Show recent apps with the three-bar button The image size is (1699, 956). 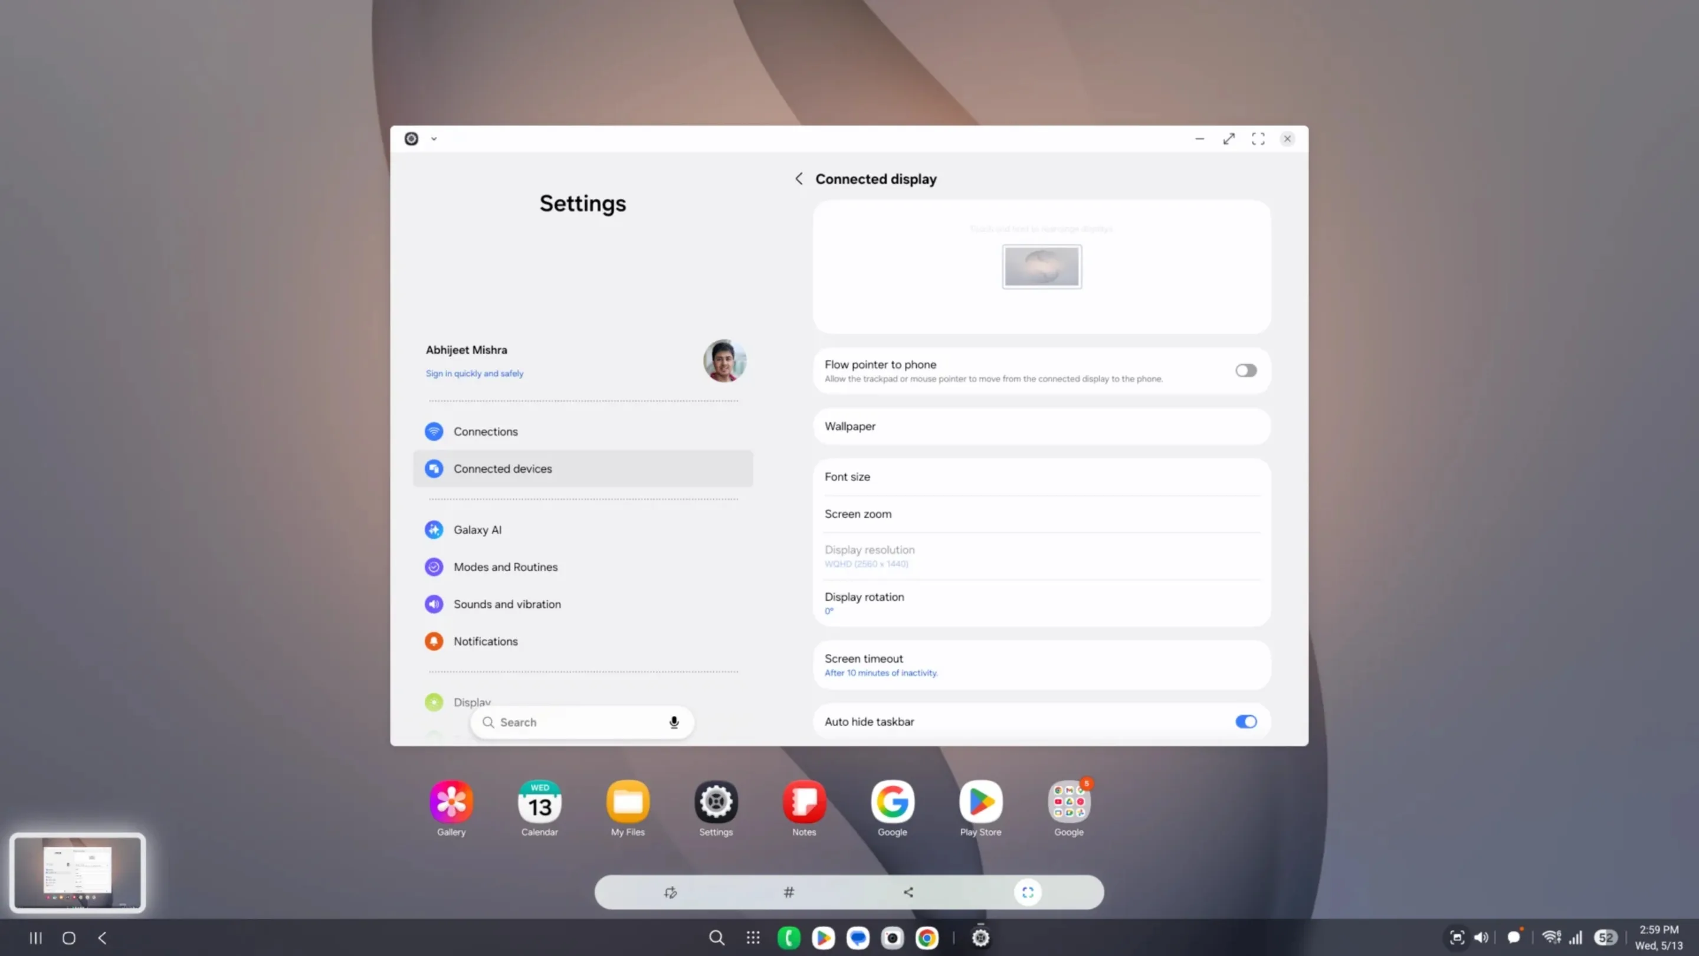coord(35,938)
